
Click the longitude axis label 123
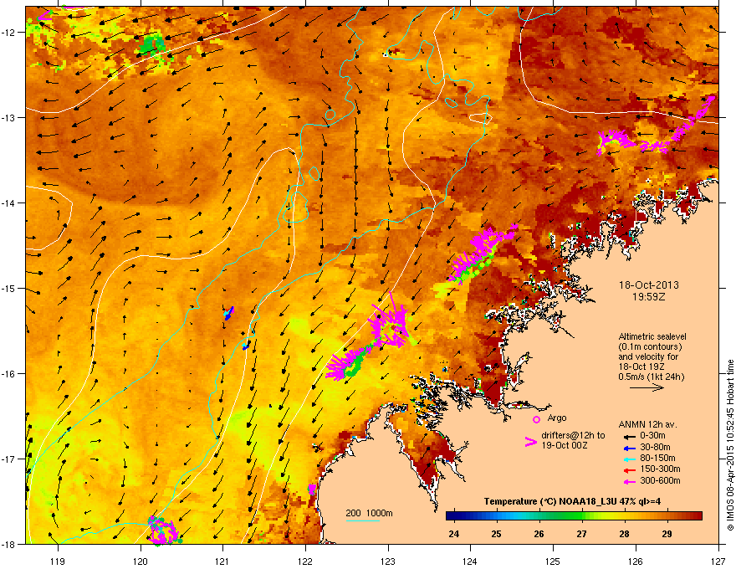tap(388, 561)
